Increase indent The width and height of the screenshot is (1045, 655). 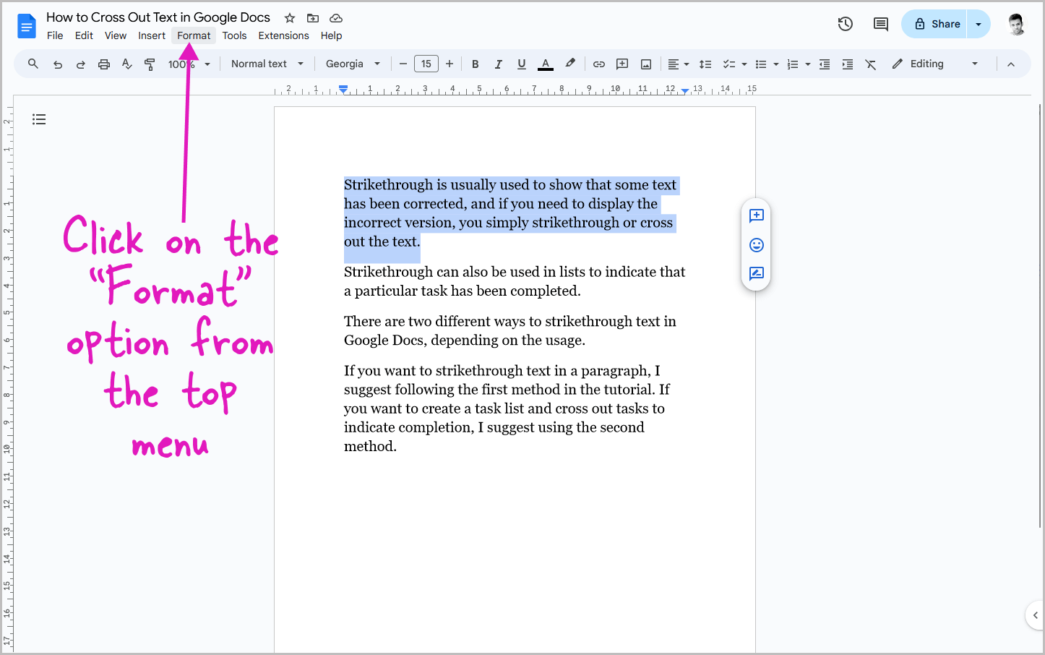click(x=848, y=64)
